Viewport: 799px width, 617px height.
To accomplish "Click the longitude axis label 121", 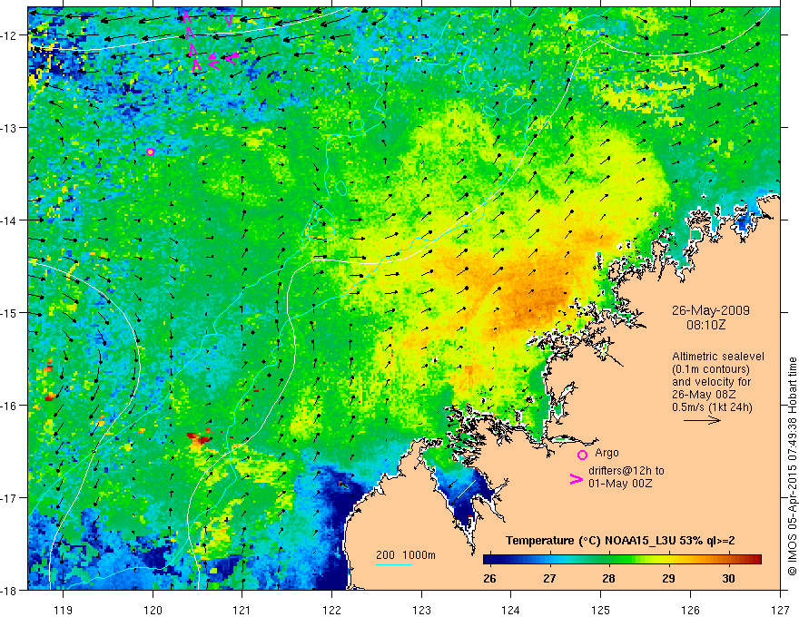I will (242, 610).
